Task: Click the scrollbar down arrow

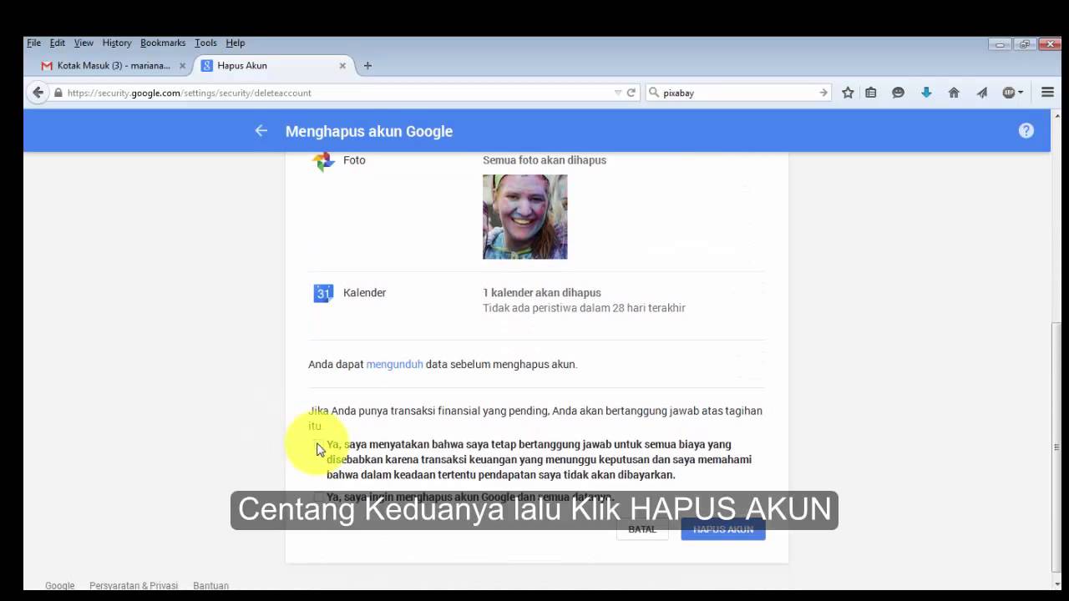Action: click(1057, 584)
